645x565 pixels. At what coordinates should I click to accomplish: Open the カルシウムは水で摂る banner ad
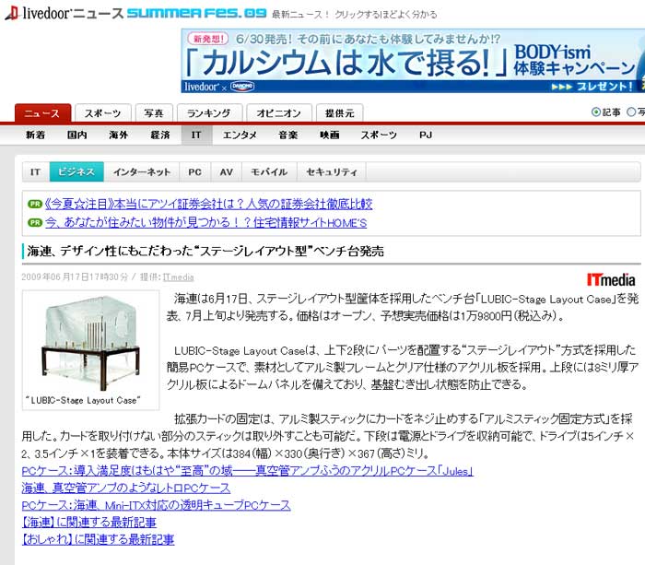click(x=413, y=61)
